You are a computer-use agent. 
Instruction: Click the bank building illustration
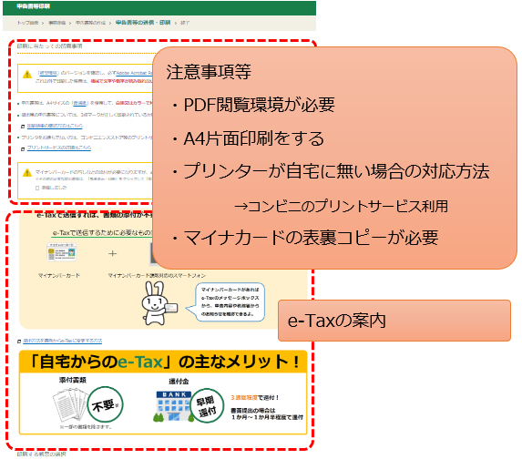tap(174, 406)
